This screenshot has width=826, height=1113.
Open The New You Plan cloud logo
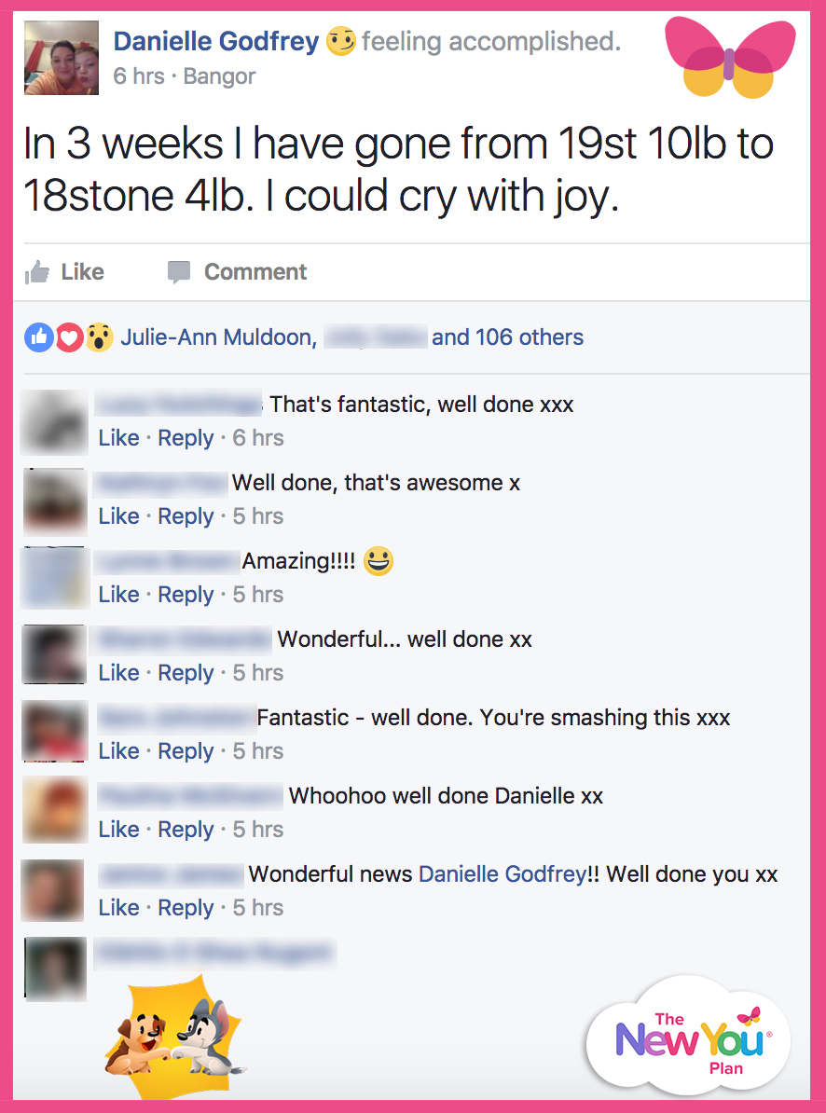pos(688,1034)
